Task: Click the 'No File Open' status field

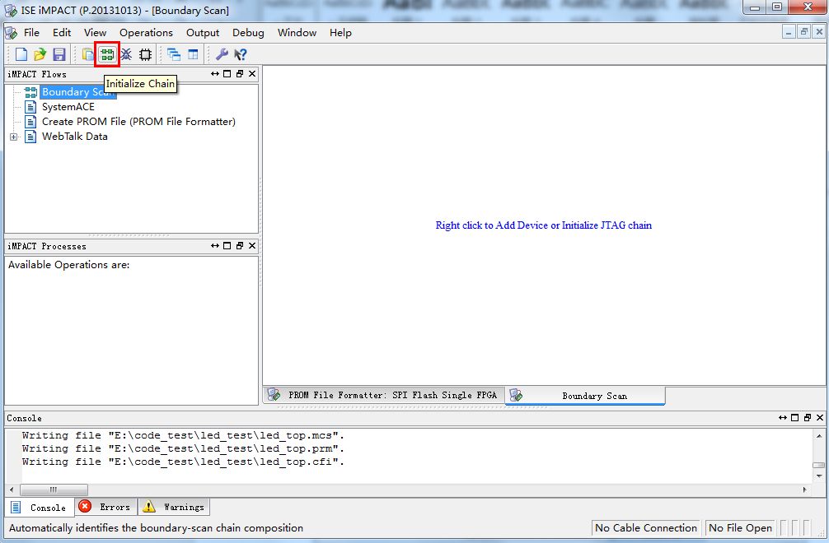Action: pyautogui.click(x=740, y=527)
